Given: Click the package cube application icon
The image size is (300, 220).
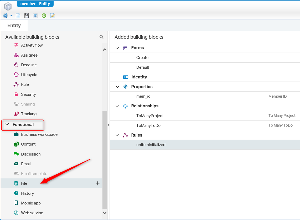Looking at the screenshot, I should (x=8, y=6).
